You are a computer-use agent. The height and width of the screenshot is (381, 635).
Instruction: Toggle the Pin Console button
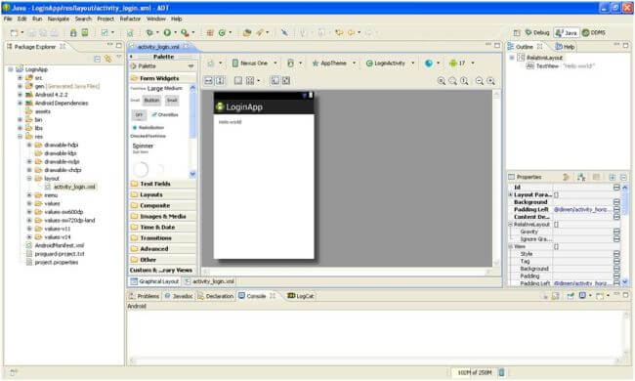(x=571, y=296)
